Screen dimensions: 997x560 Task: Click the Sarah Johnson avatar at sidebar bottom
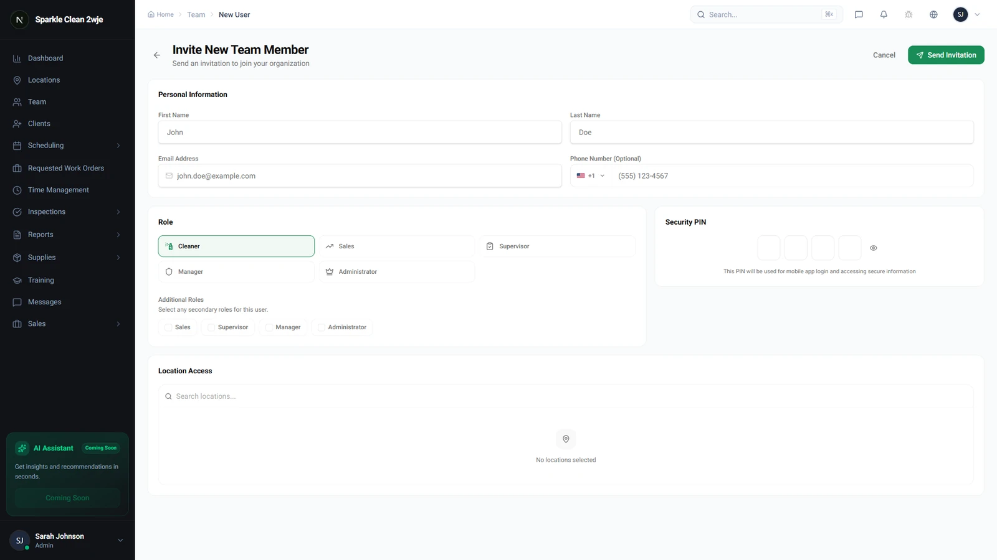point(19,541)
